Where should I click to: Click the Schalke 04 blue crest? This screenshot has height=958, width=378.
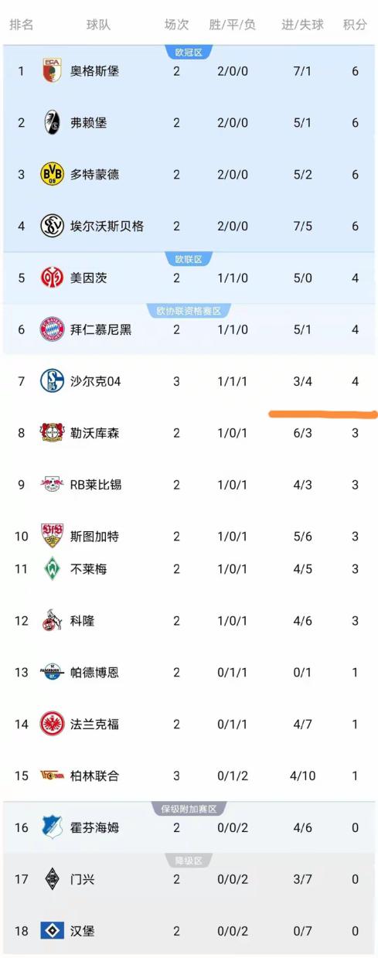53,381
